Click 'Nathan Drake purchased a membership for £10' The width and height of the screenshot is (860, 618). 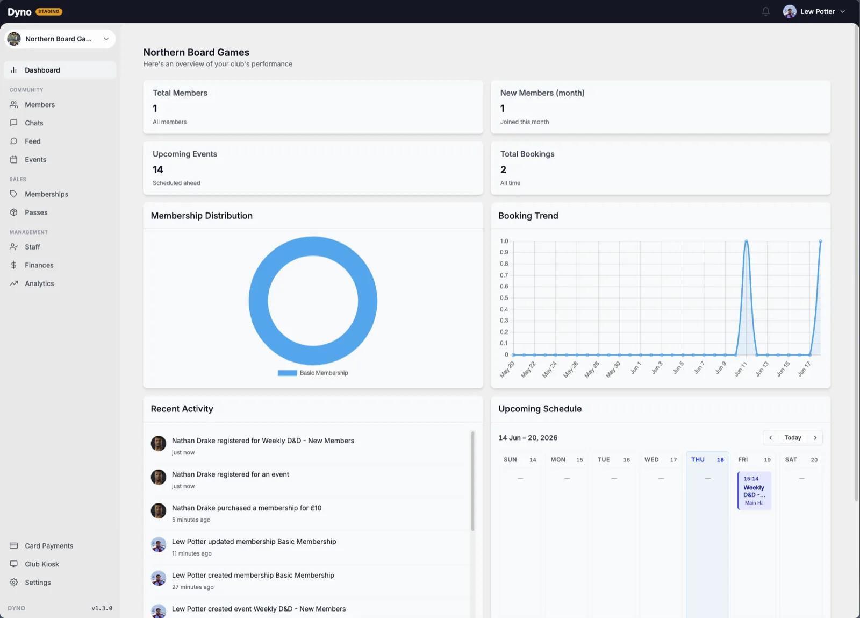coord(247,508)
